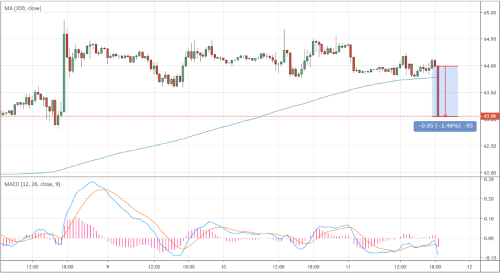Click the 63.50 price axis label

tap(490, 93)
